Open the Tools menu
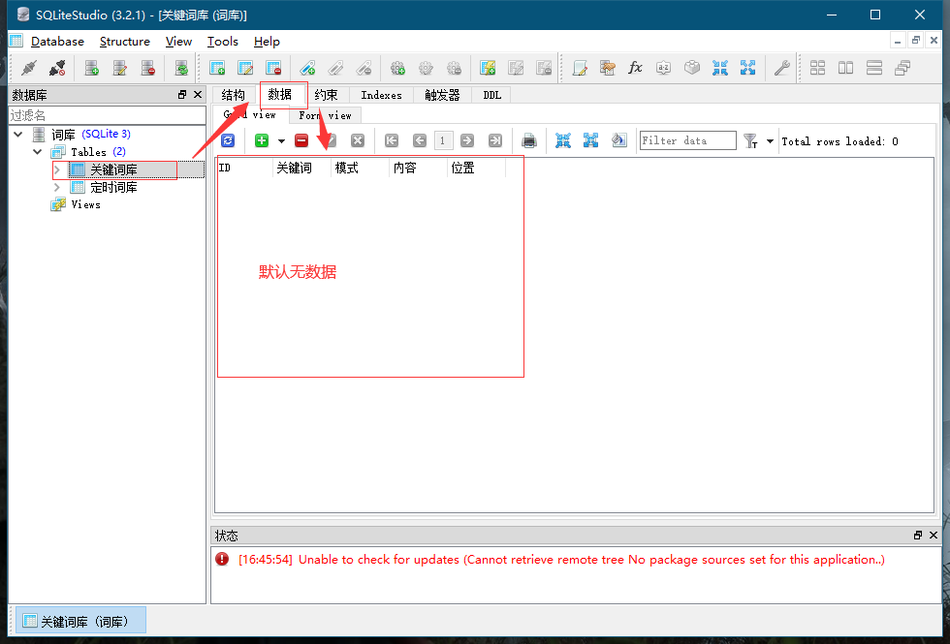The height and width of the screenshot is (644, 950). [222, 42]
